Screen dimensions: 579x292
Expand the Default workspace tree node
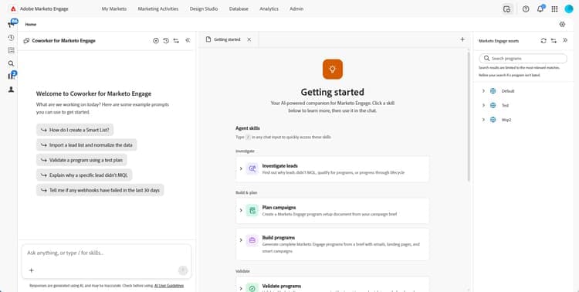483,91
